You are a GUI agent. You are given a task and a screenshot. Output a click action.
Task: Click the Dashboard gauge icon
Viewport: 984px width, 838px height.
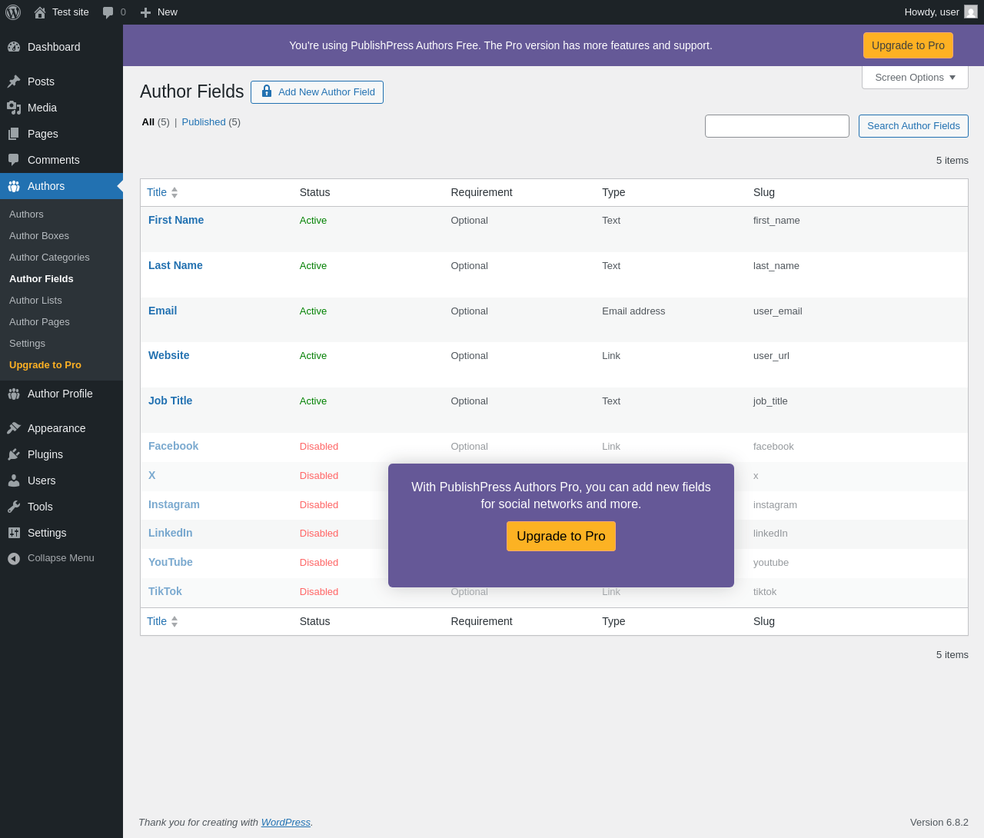coord(14,47)
